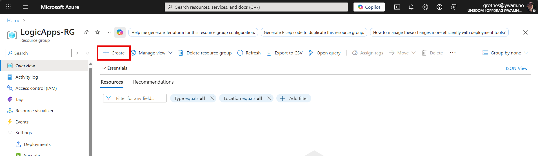Image resolution: width=538 pixels, height=156 pixels.
Task: Open the Group by none dropdown
Action: tap(505, 53)
